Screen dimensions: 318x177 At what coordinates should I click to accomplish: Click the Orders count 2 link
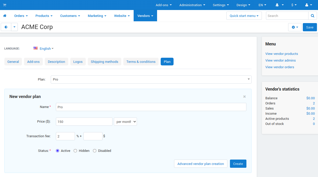(x=314, y=103)
